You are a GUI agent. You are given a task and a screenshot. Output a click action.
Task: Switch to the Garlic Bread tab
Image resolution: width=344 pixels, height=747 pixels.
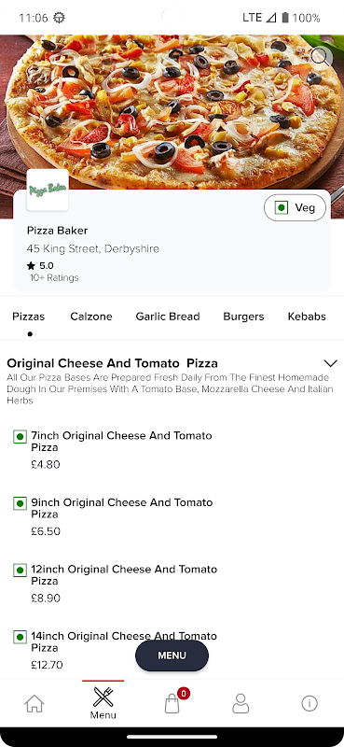(x=168, y=317)
